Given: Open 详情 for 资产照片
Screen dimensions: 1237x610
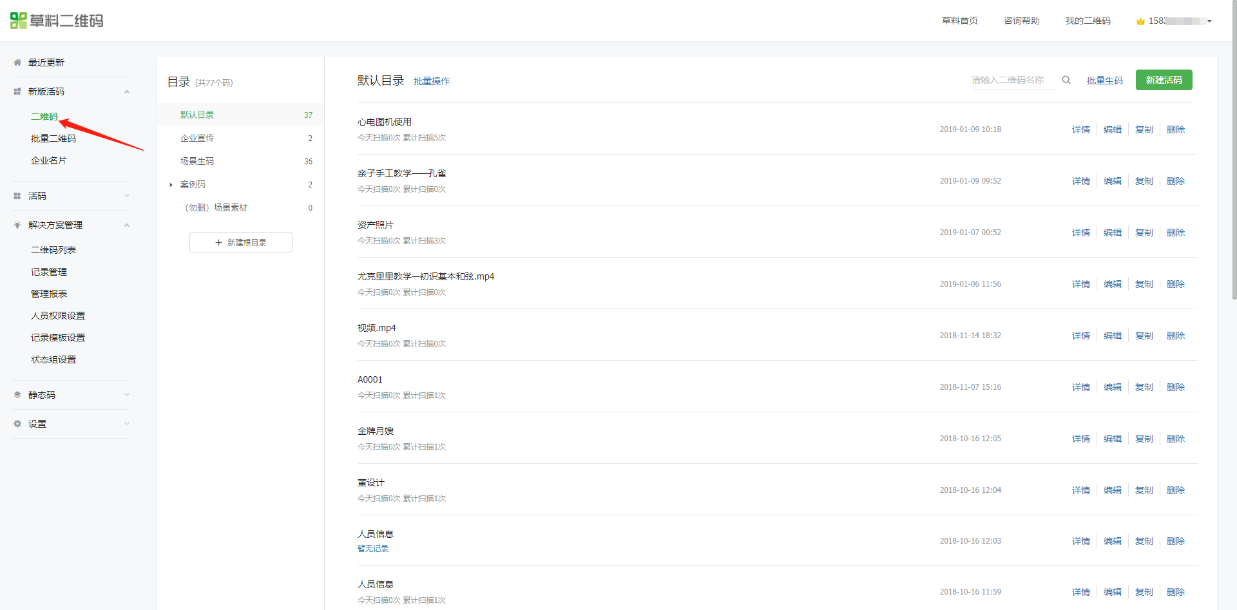Looking at the screenshot, I should pos(1081,233).
